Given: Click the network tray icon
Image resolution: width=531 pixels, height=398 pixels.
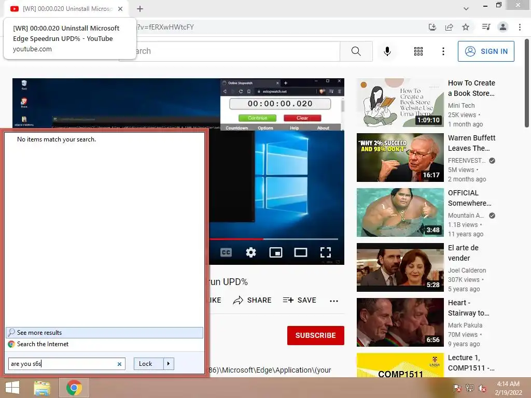Looking at the screenshot, I should (470, 388).
